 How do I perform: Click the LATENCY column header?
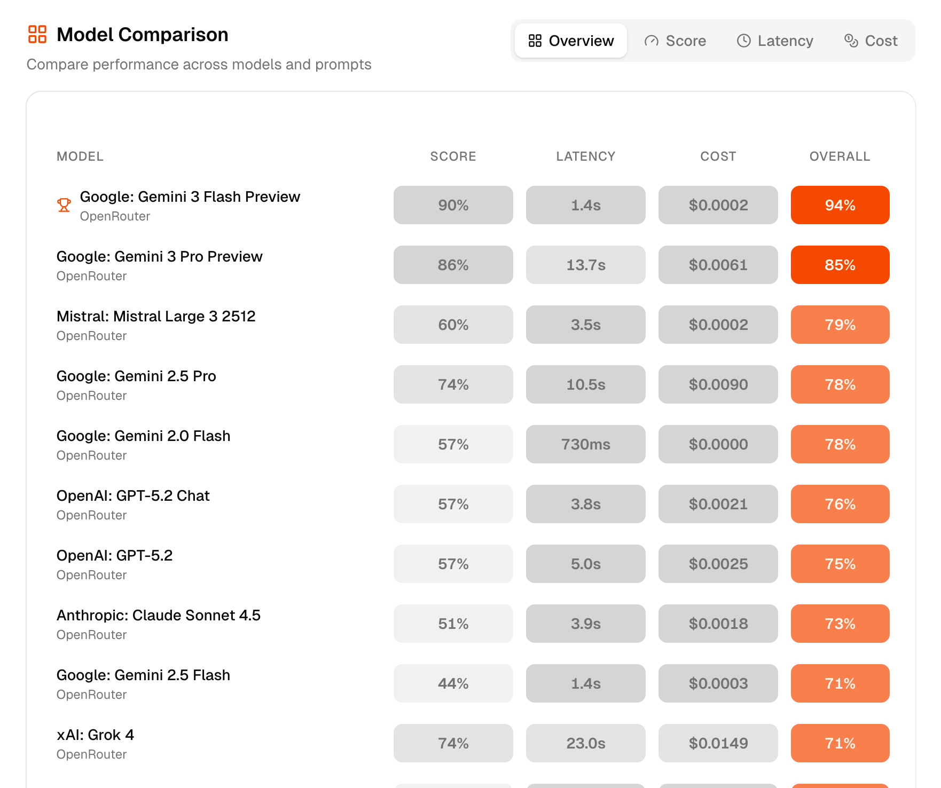click(585, 156)
